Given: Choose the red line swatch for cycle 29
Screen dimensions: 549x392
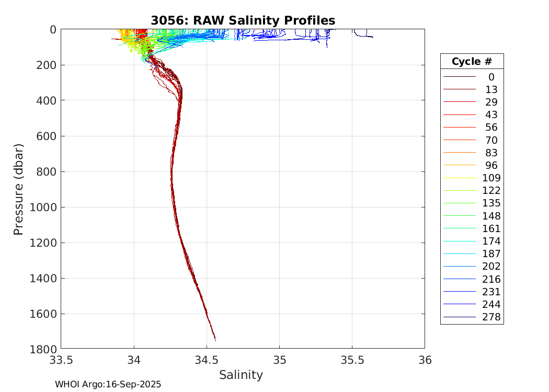Looking at the screenshot, I should 459,102.
